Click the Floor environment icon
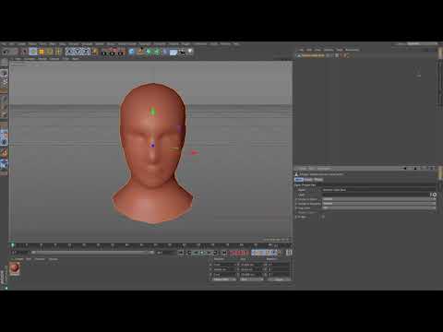This screenshot has width=443, height=332. [174, 52]
